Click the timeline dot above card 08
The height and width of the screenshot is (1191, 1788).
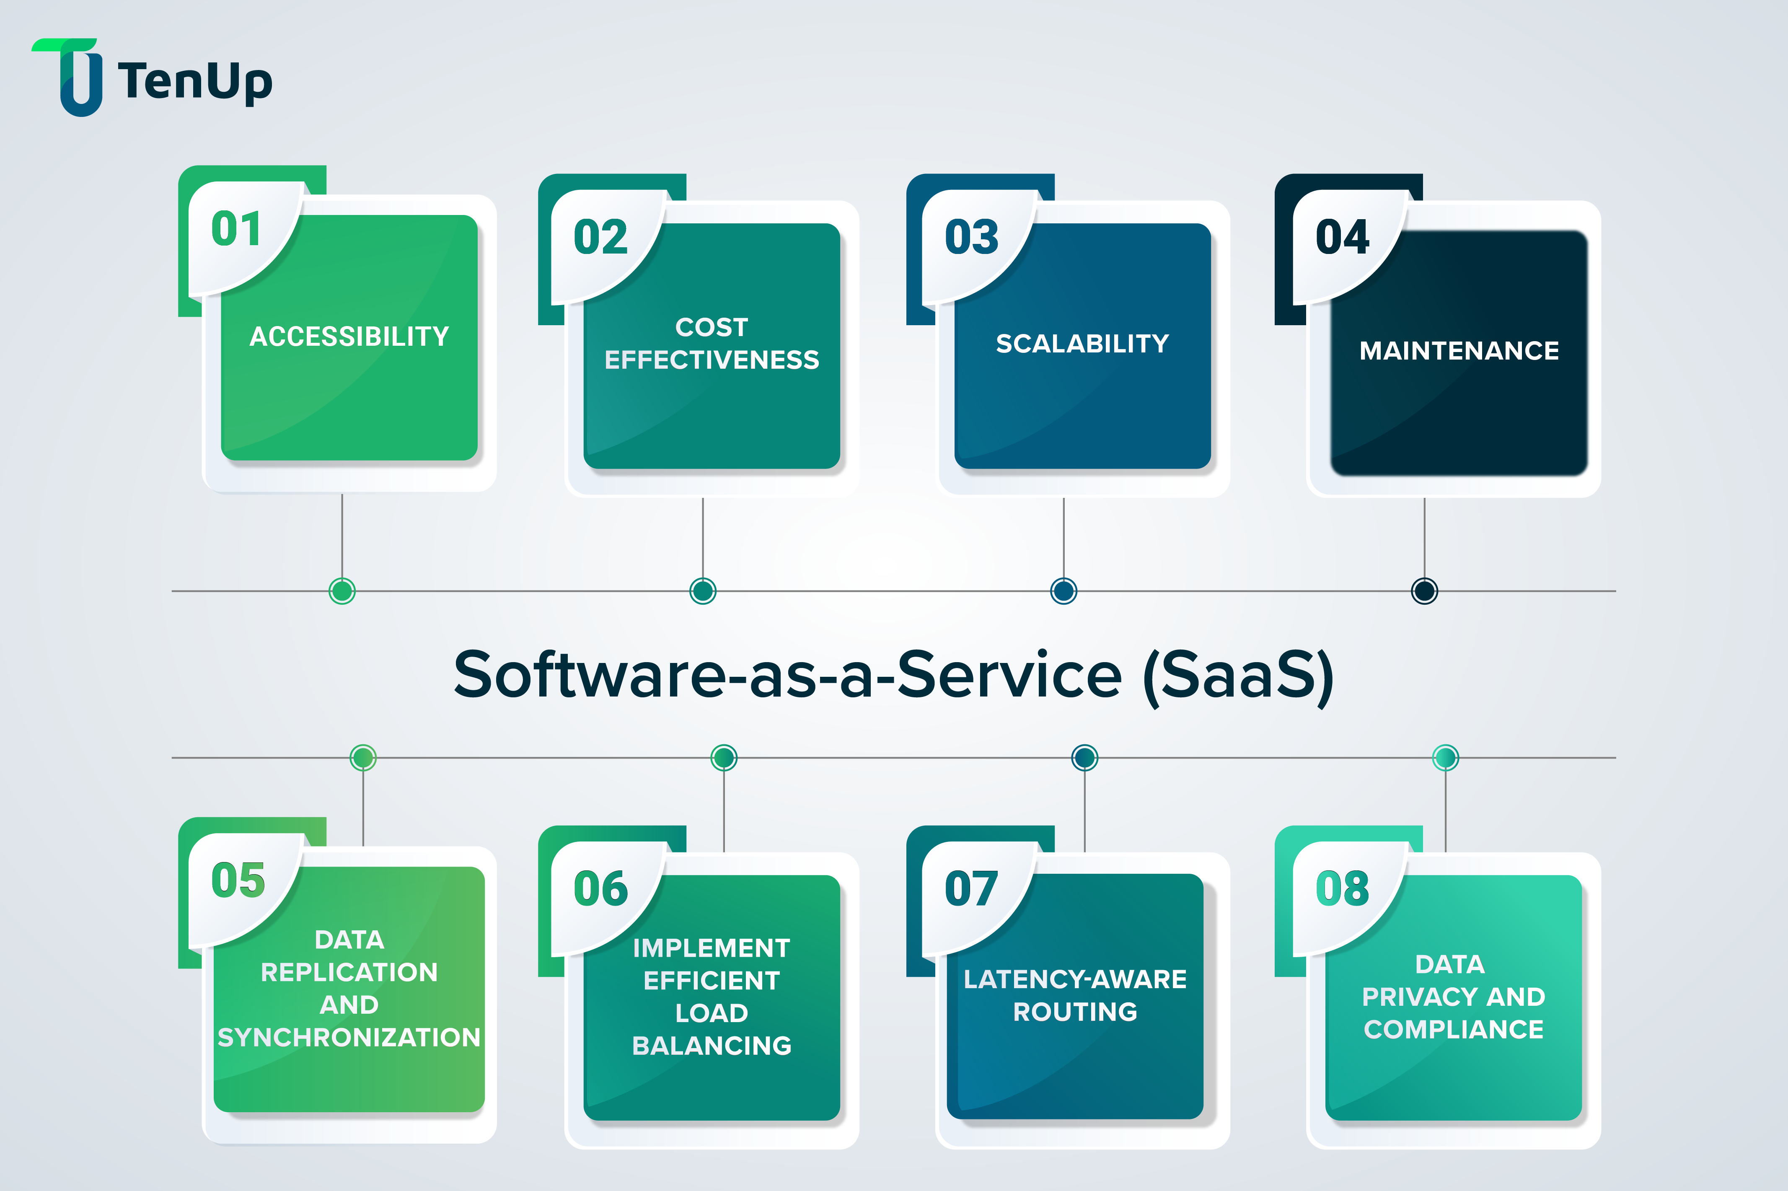click(x=1445, y=757)
